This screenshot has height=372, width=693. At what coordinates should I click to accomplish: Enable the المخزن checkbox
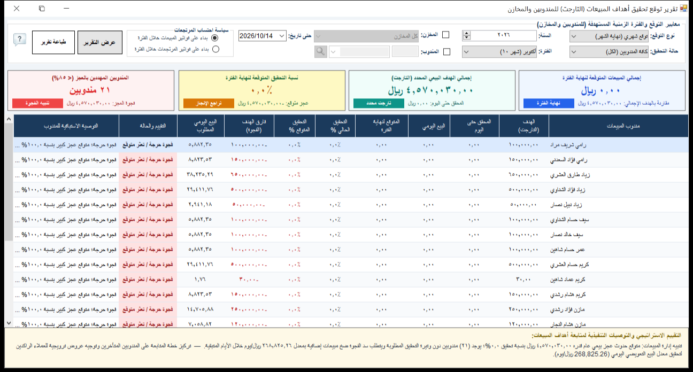click(x=445, y=35)
